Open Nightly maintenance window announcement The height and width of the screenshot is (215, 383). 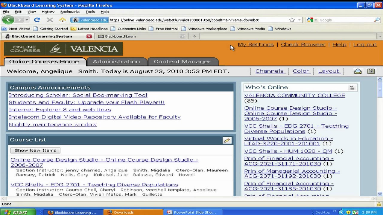point(53,124)
